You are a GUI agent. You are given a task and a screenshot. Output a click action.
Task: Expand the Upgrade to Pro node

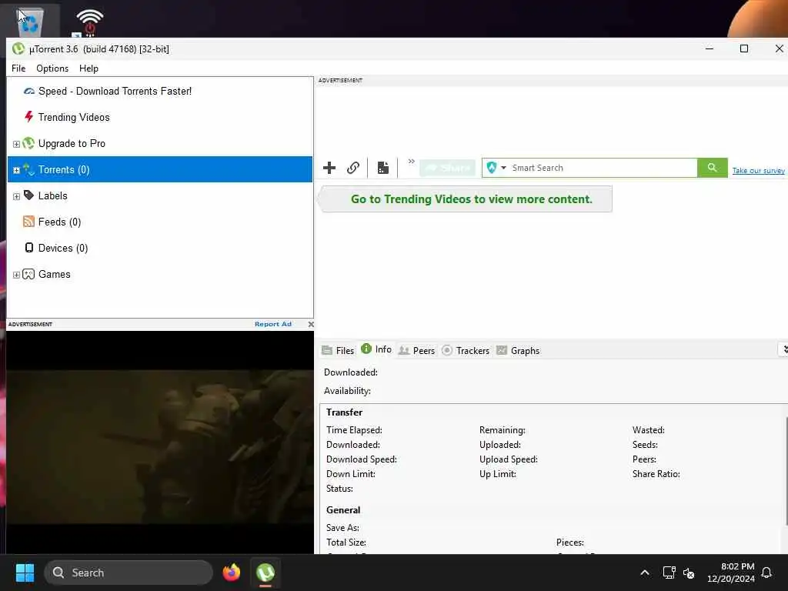tap(16, 144)
